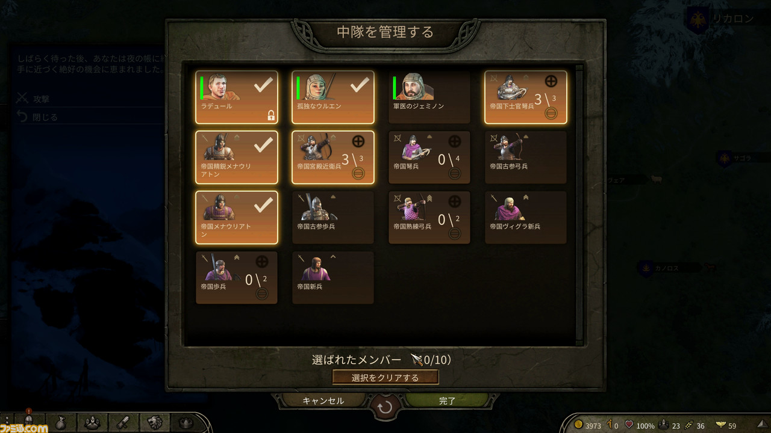Click the circular reset arrow button
The width and height of the screenshot is (771, 433).
[385, 408]
